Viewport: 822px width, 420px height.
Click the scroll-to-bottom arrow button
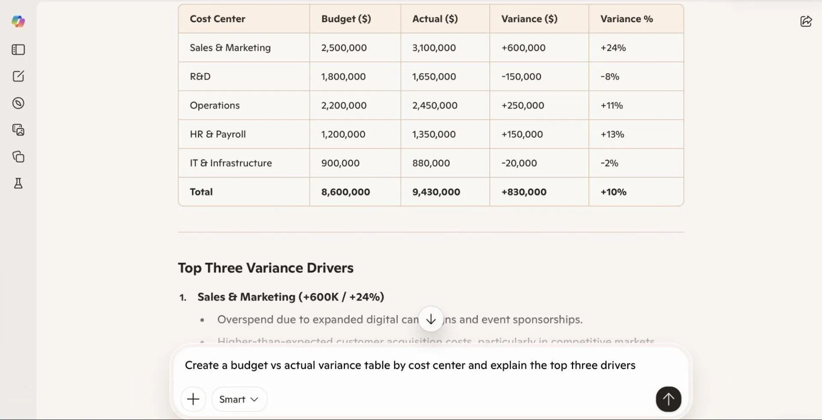[x=431, y=319]
